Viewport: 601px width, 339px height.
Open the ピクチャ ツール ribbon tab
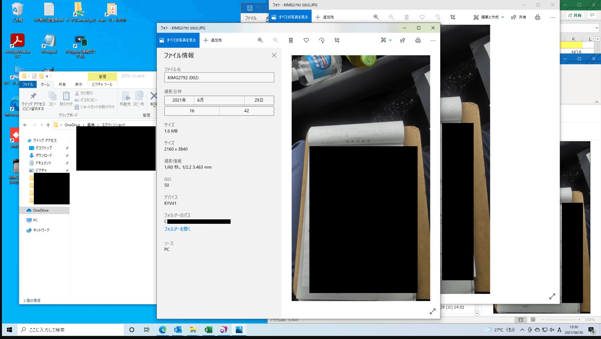point(102,84)
